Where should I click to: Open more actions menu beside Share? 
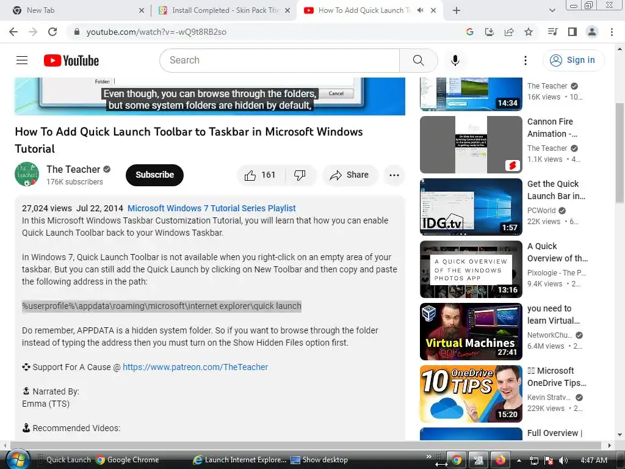[x=394, y=175]
